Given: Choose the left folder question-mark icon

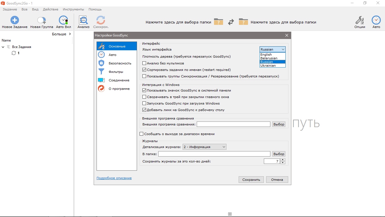Looking at the screenshot, I should tap(219, 22).
